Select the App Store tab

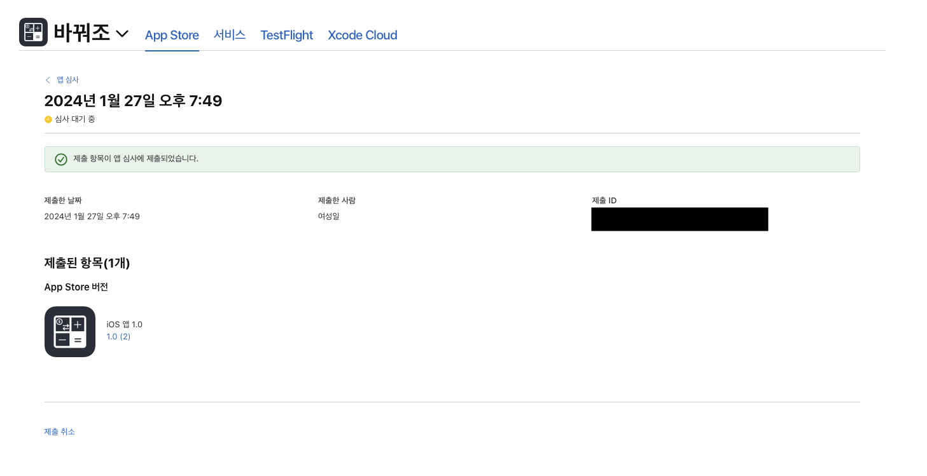pyautogui.click(x=172, y=35)
